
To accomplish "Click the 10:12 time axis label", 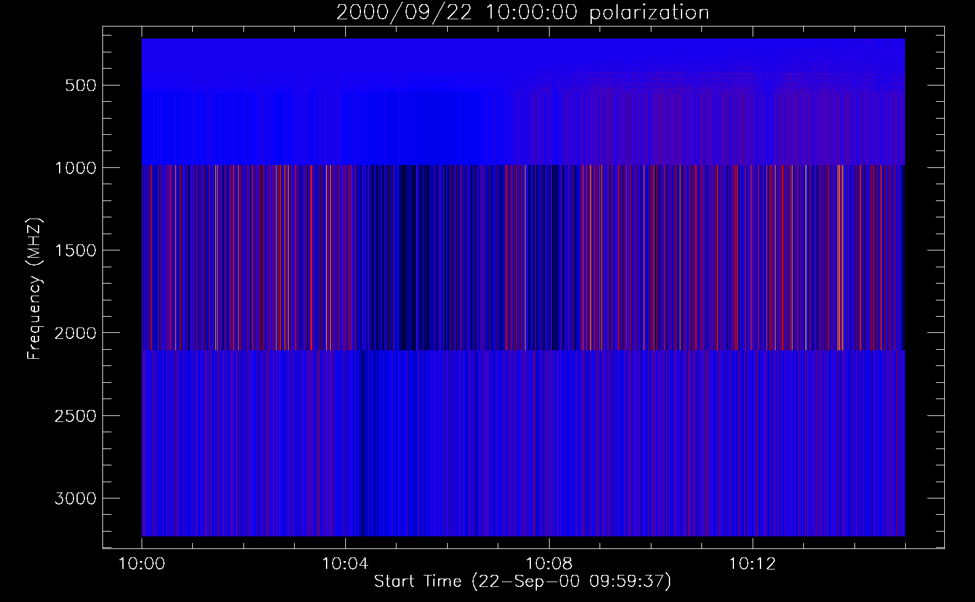I will click(x=752, y=564).
